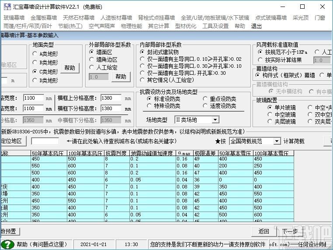Open the 场地类型 dropdown
Viewport: 333px width, 250px height.
215,120
